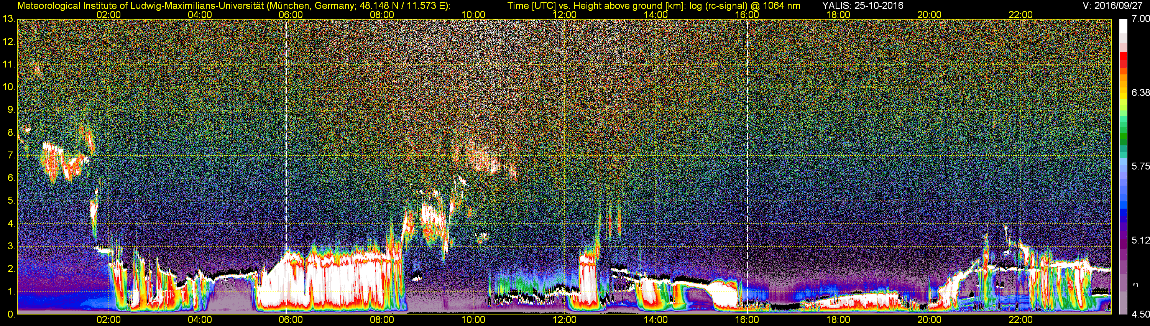The width and height of the screenshot is (1150, 326).
Task: Click the 06:00 tick label on the bottom time axis
Action: tap(291, 320)
